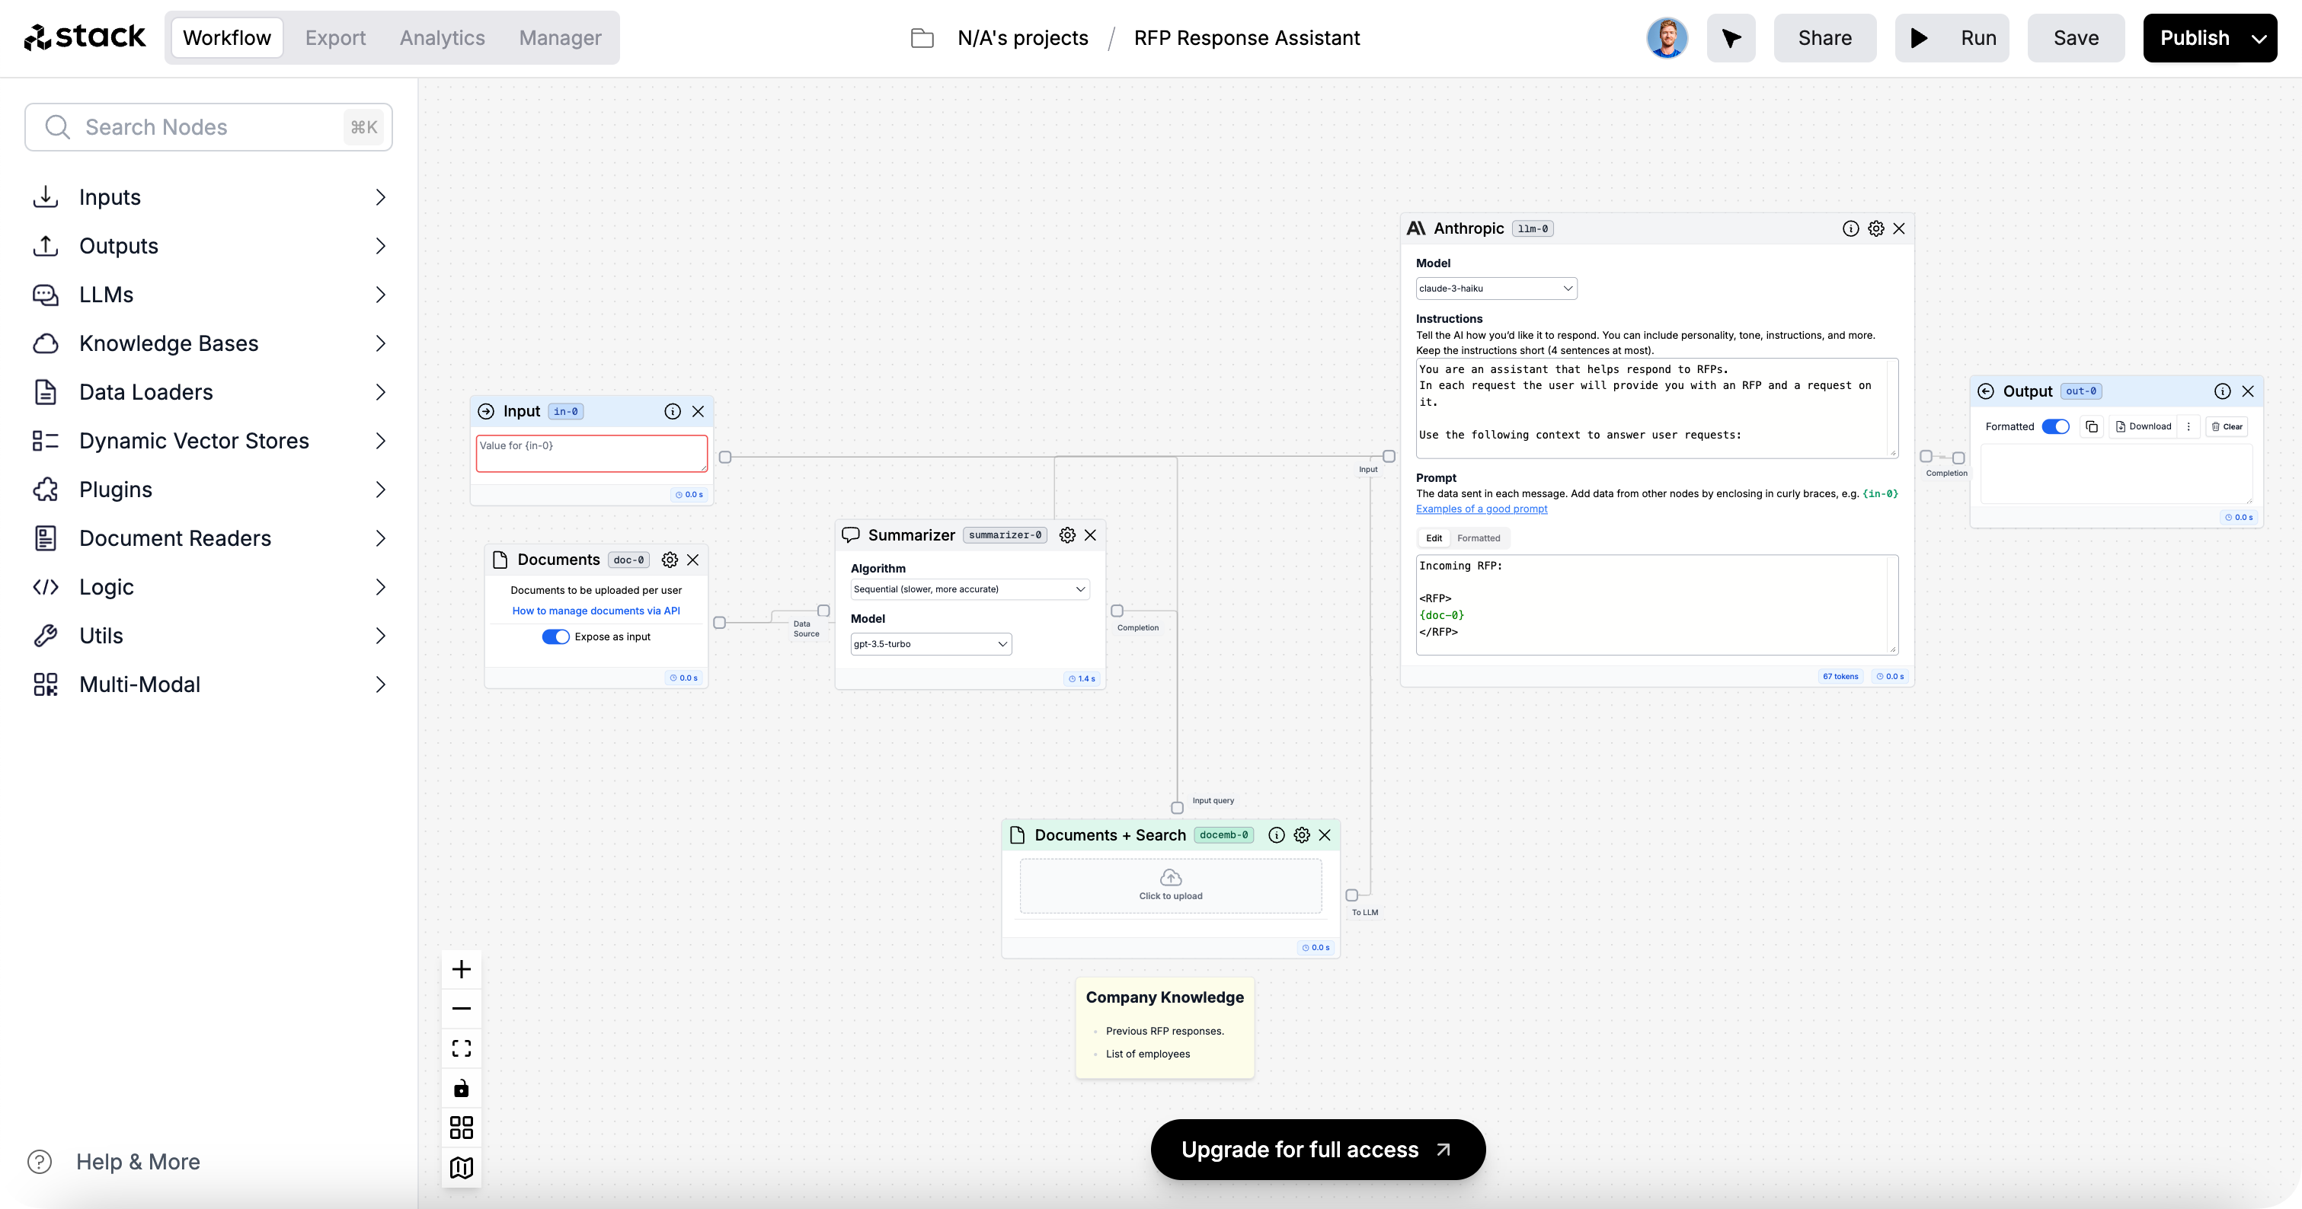
Task: Open Examples of a good prompt link
Action: (1481, 509)
